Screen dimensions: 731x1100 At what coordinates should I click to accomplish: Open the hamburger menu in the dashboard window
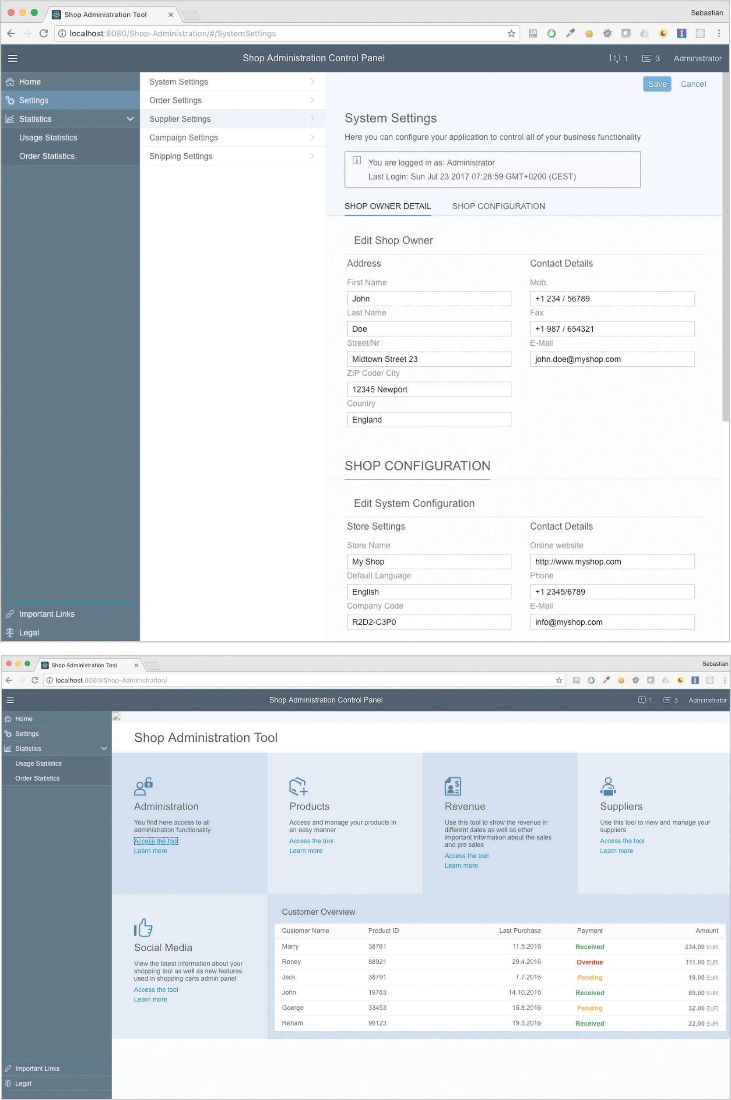coord(10,700)
